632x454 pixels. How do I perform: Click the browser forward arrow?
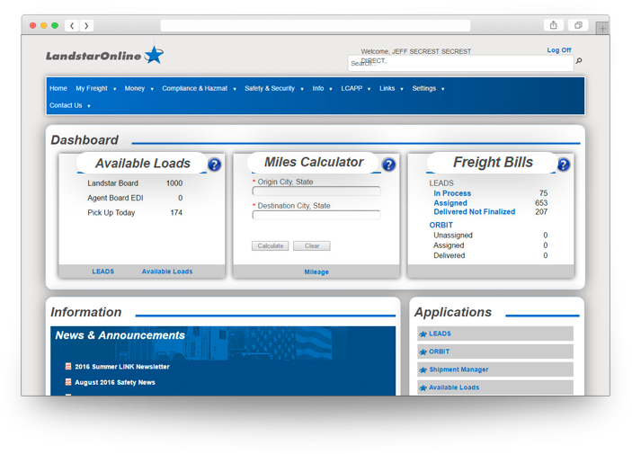(x=86, y=25)
